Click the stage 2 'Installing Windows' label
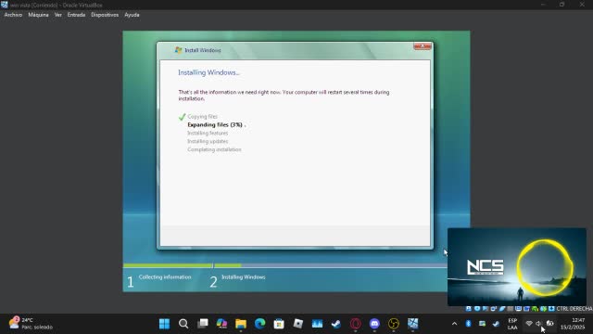The width and height of the screenshot is (593, 334). point(243,277)
